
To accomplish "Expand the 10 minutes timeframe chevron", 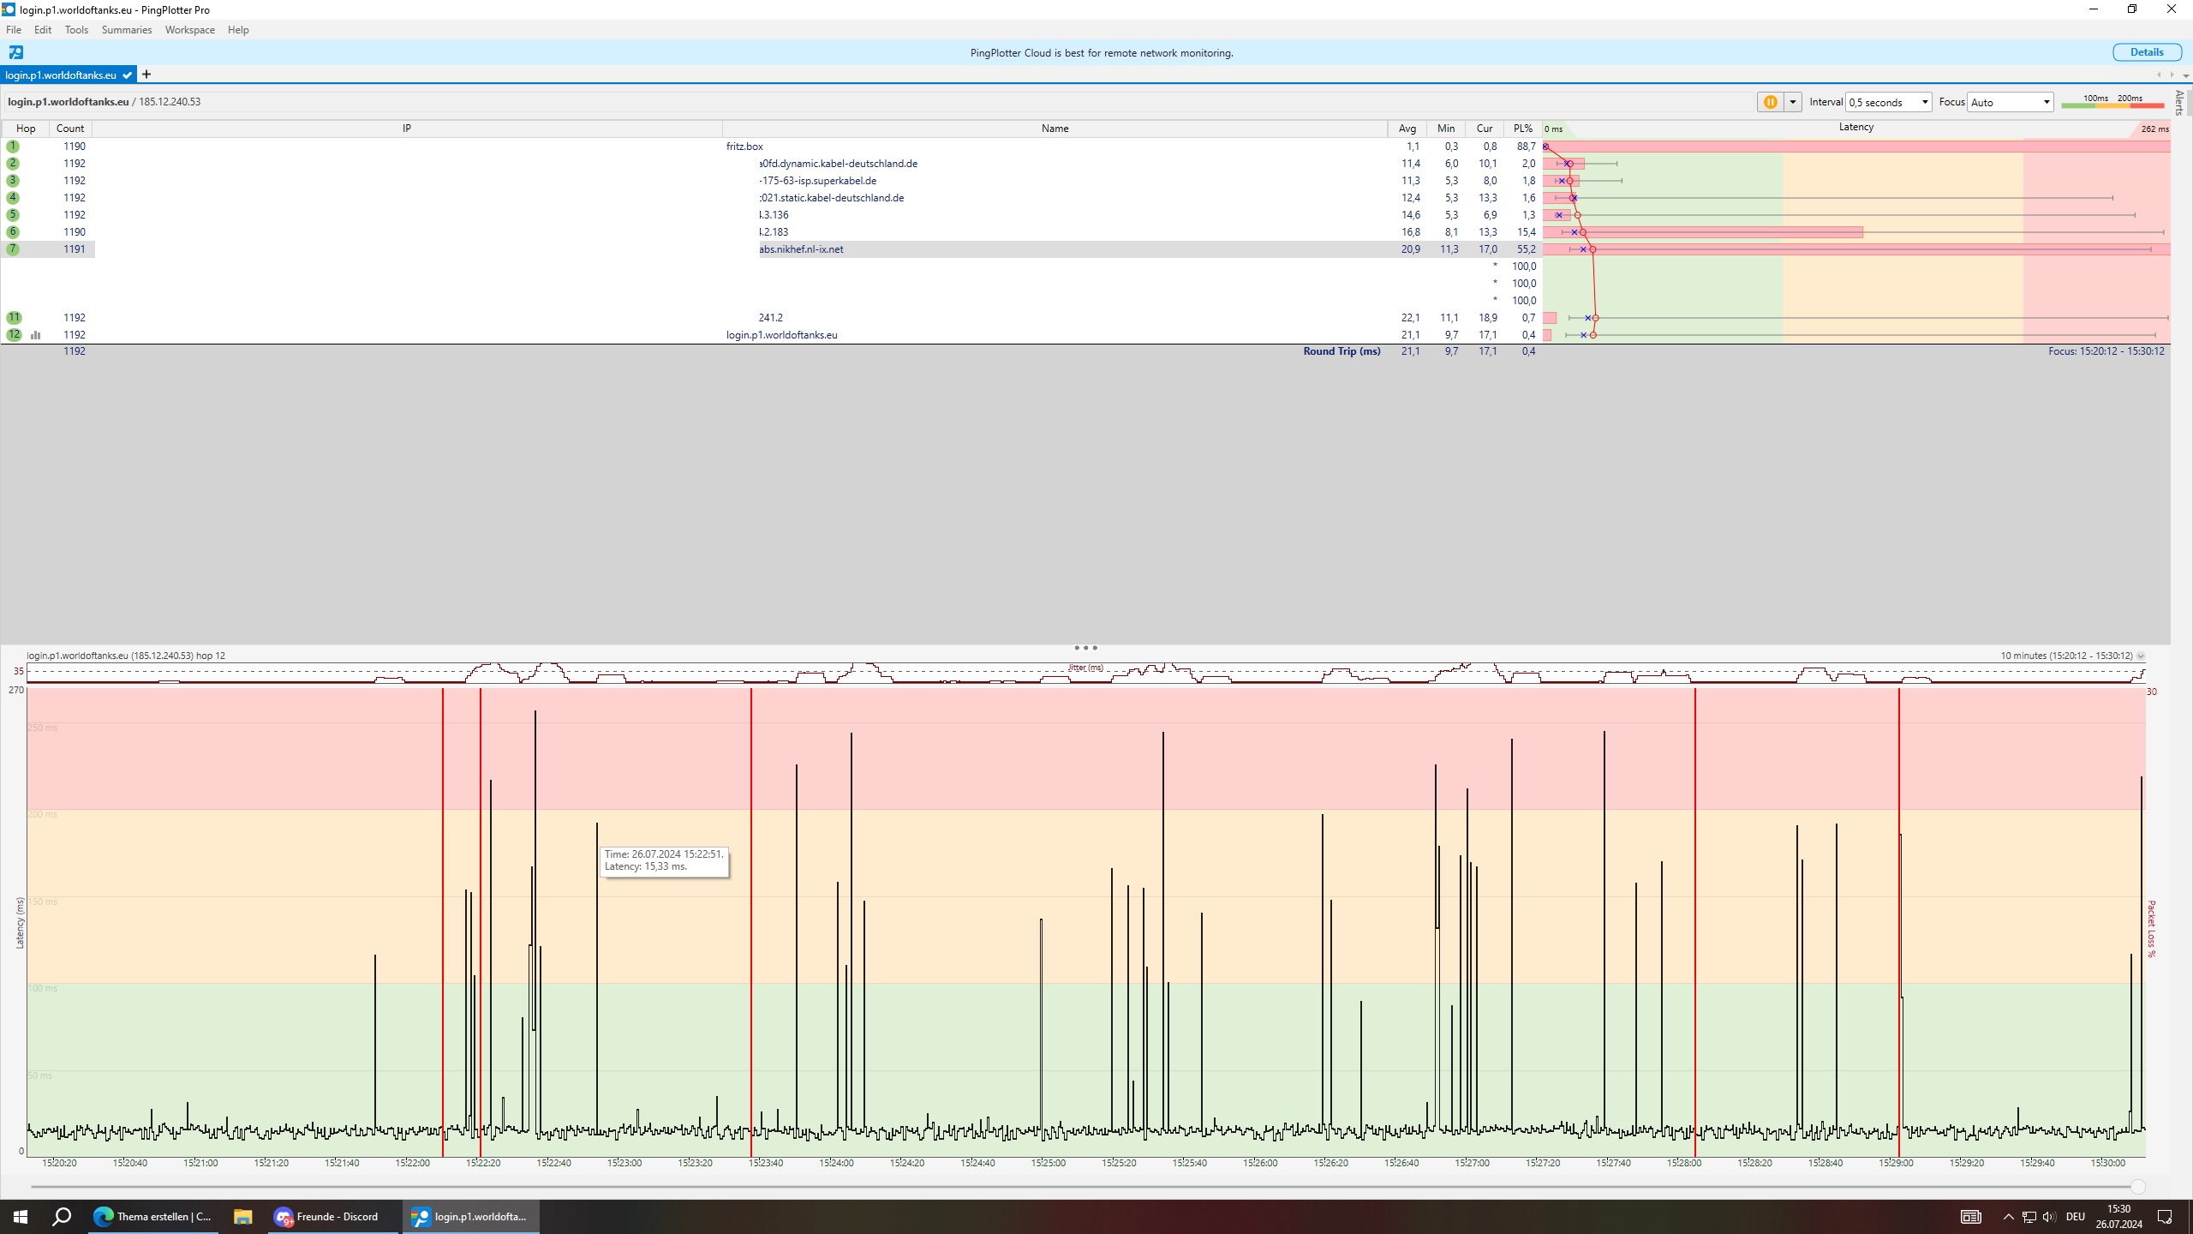I will (x=2141, y=656).
